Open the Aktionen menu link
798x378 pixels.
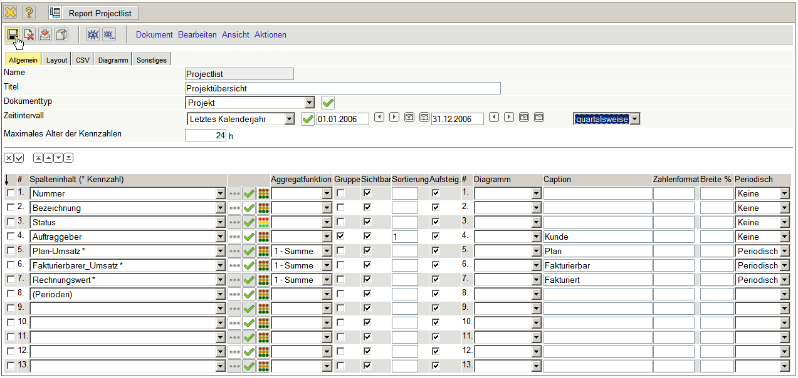pos(270,35)
